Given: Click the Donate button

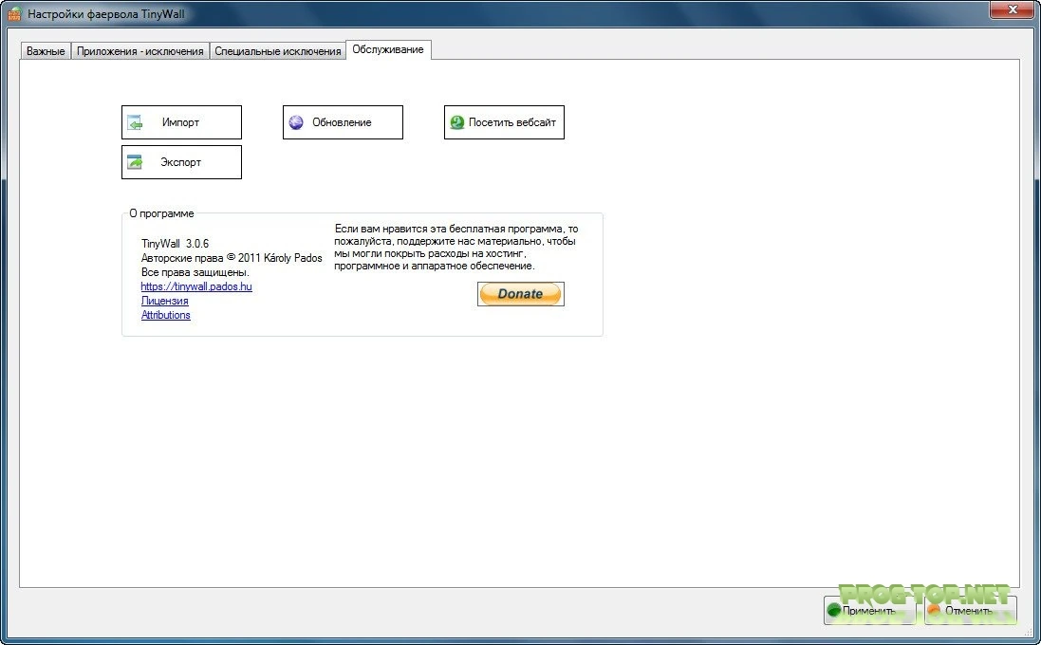Looking at the screenshot, I should 520,294.
